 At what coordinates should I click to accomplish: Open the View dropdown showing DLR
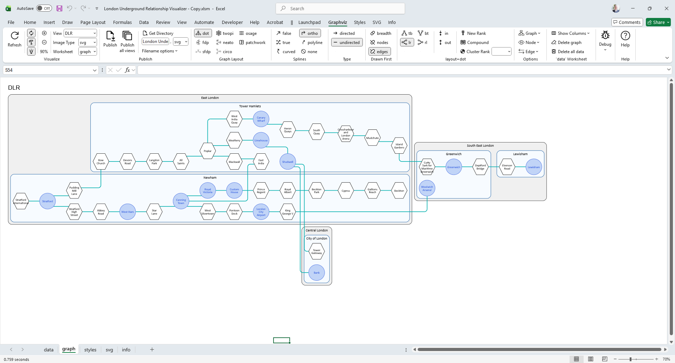(80, 33)
